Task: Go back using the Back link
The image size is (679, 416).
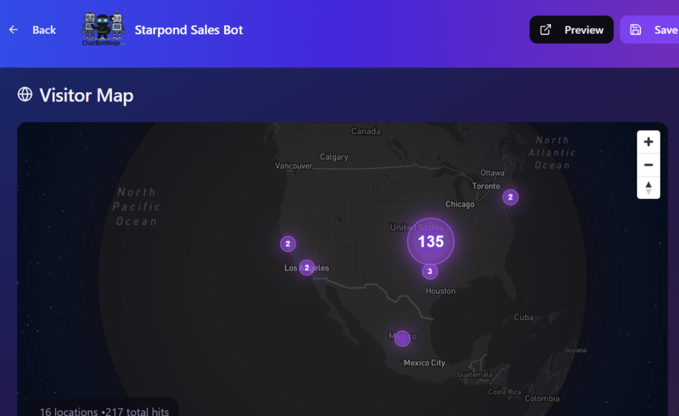Action: (x=44, y=30)
